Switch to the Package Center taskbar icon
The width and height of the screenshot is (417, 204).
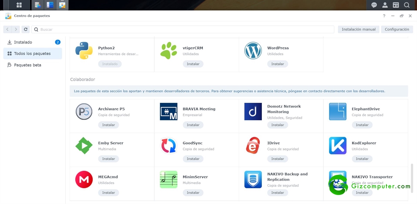tap(62, 5)
